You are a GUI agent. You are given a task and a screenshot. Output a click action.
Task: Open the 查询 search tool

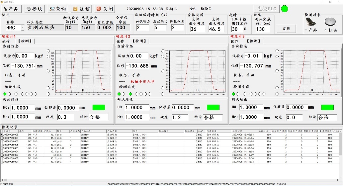[57, 9]
